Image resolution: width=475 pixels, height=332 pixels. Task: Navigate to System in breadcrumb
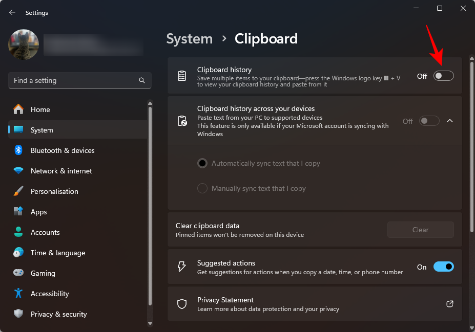click(189, 39)
